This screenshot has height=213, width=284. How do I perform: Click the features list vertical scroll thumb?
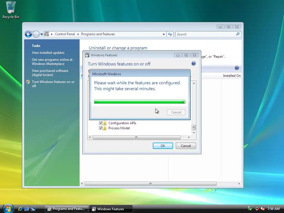[194, 128]
